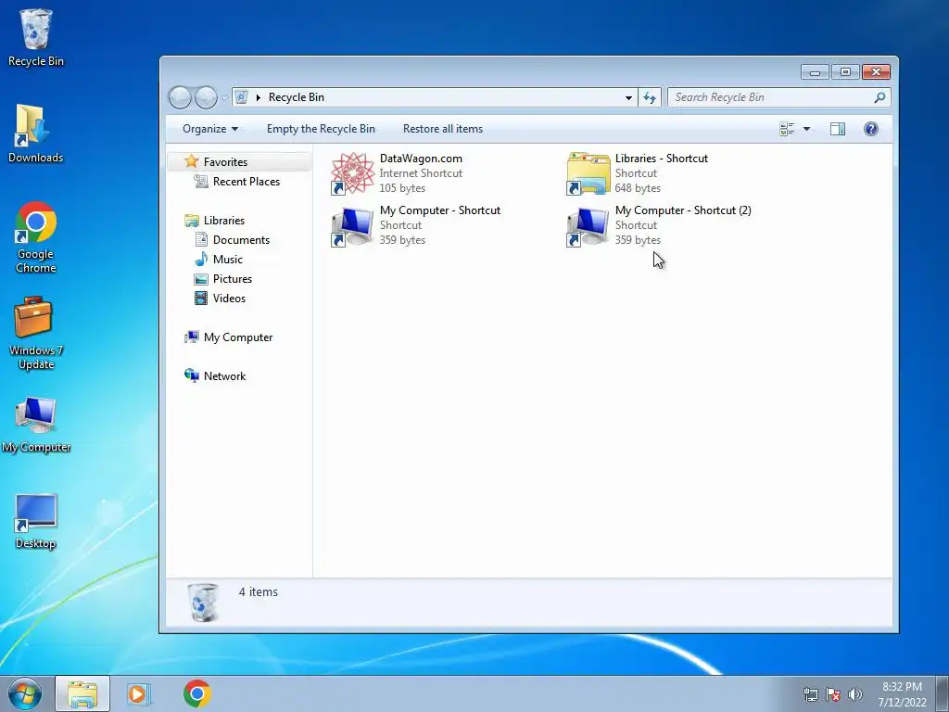Screen dimensions: 949x712
Task: Click Empty the Recycle Bin
Action: 321,129
